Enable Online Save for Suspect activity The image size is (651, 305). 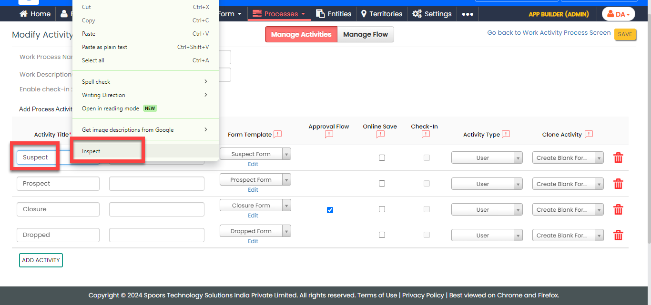coord(382,158)
